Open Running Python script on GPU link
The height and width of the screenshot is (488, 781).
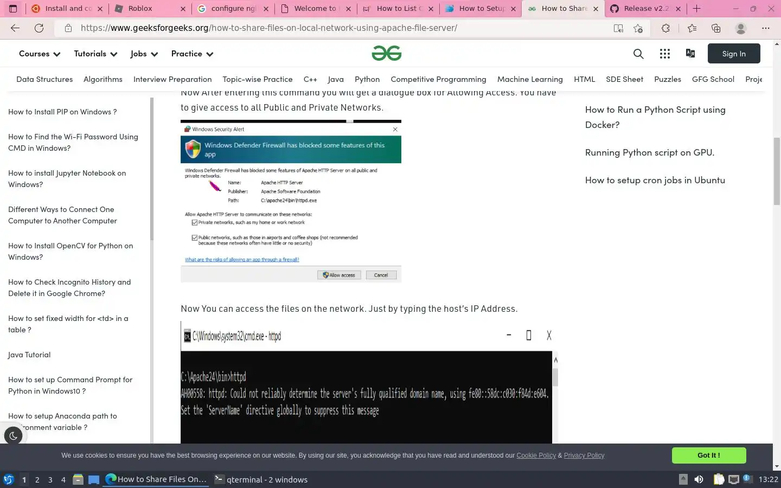[649, 152]
